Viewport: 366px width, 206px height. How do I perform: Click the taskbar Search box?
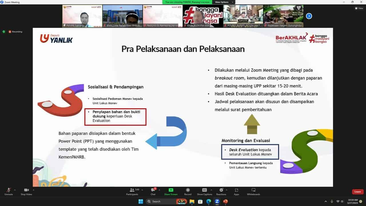(x=166, y=201)
